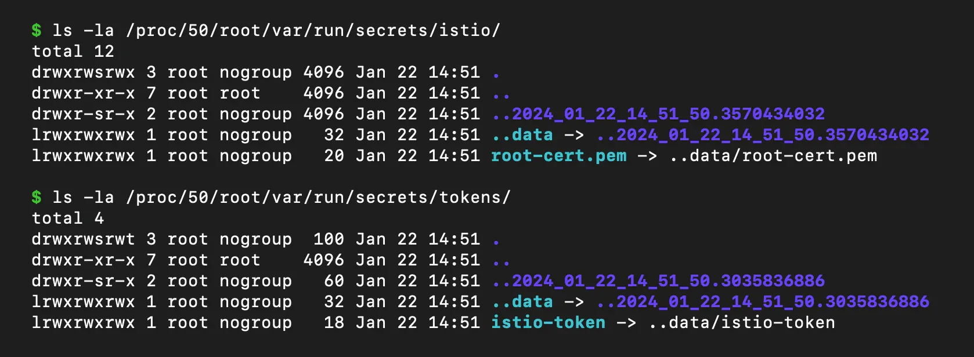Click the "total 4" line
974x357 pixels.
tap(68, 218)
